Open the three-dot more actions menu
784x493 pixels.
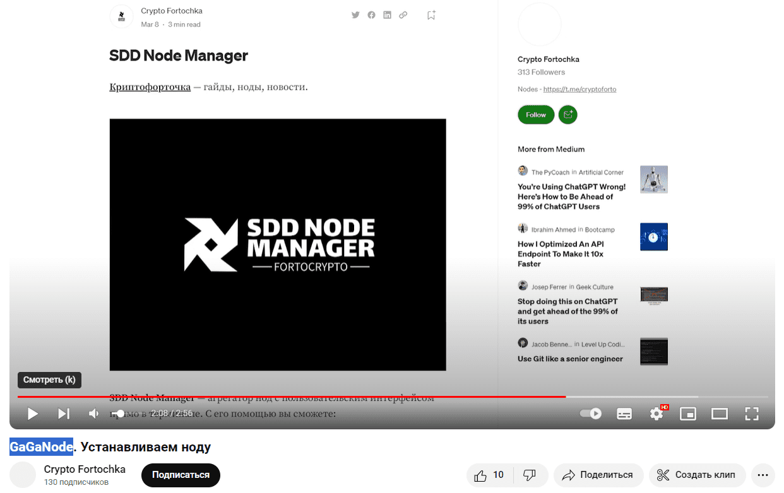coord(763,475)
